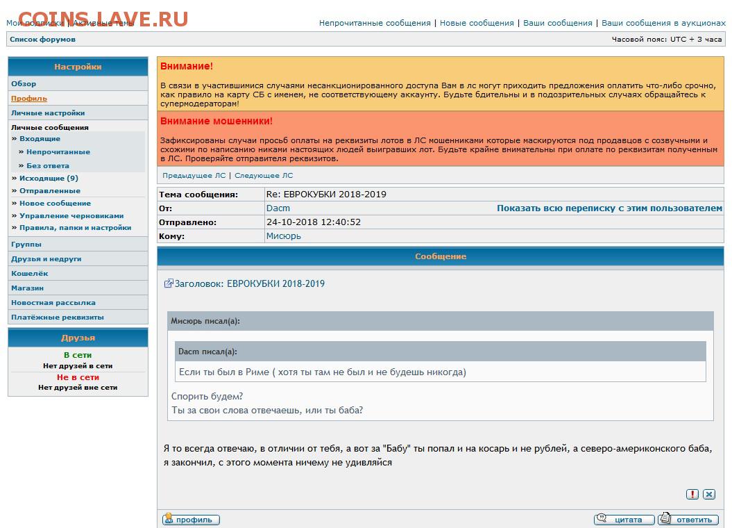Open the sender's профиль button
Viewport: 732px width, 528px height.
tap(191, 519)
